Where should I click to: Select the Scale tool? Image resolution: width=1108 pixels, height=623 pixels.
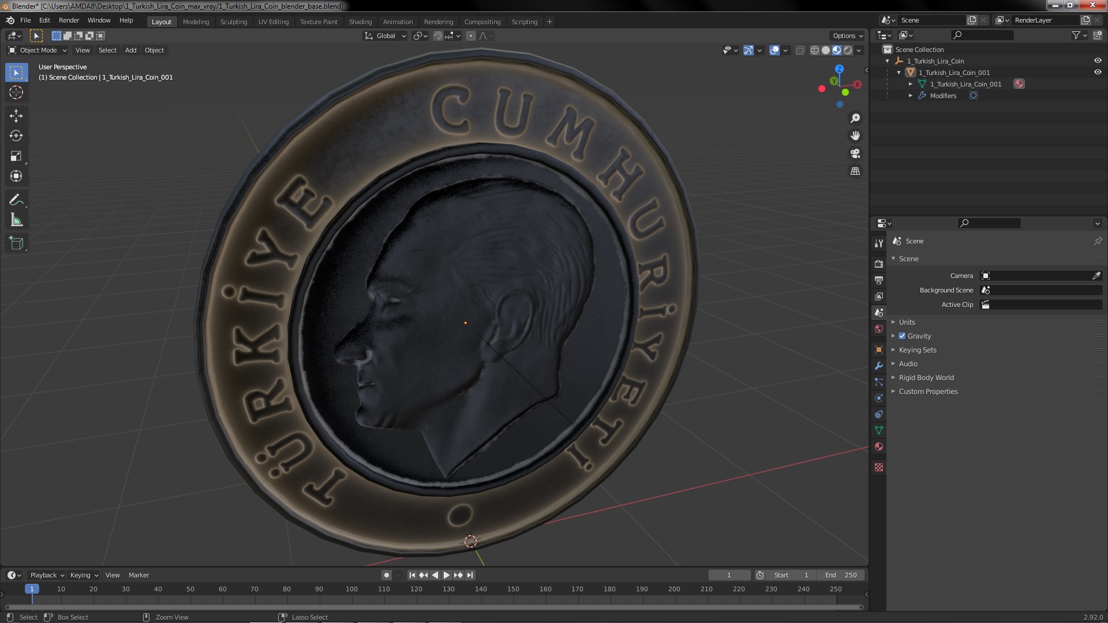click(x=16, y=156)
